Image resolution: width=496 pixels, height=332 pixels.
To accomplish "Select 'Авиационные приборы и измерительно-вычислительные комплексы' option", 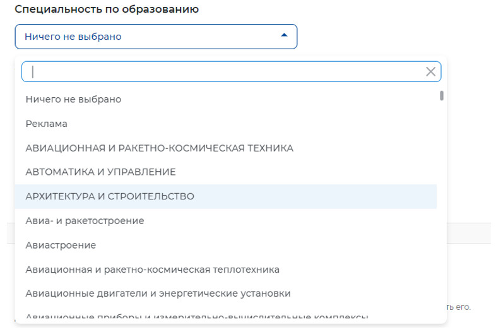I will pos(196,317).
